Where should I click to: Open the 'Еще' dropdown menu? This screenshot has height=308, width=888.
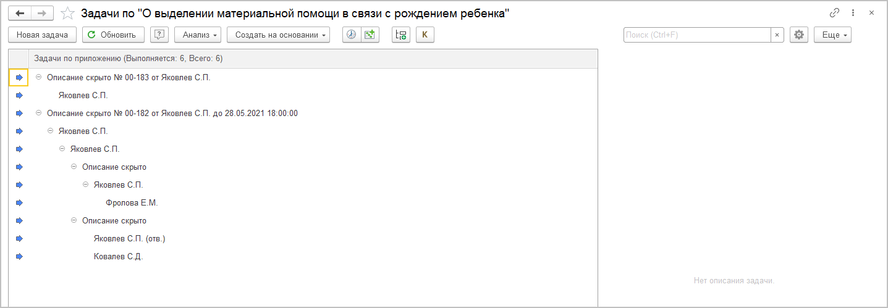point(832,35)
